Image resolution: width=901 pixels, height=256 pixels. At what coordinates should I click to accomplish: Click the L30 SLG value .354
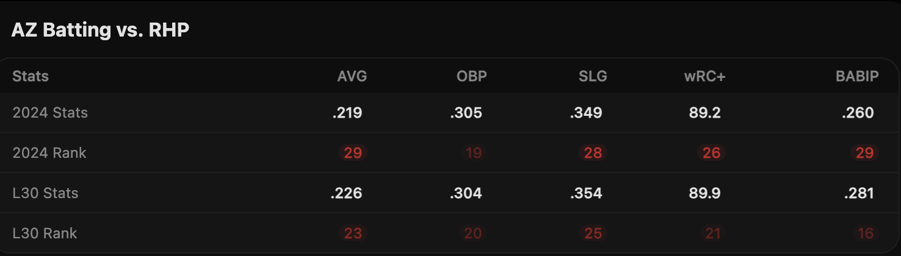(586, 193)
